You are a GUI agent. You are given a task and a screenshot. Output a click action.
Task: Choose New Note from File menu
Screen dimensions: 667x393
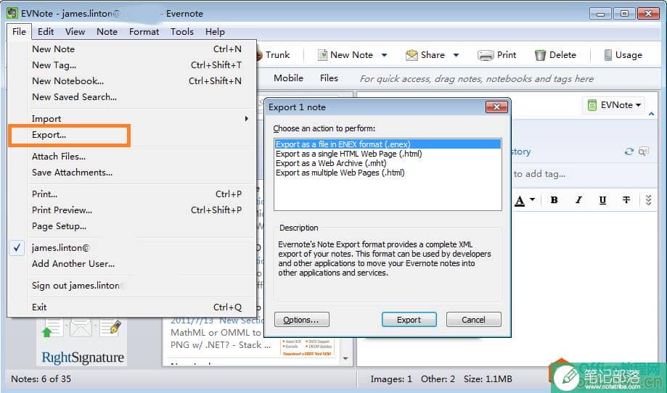coord(132,49)
